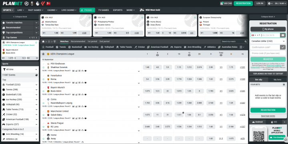Go to home via breadcrumb house icon
This screenshot has width=288, height=144.
43,41
